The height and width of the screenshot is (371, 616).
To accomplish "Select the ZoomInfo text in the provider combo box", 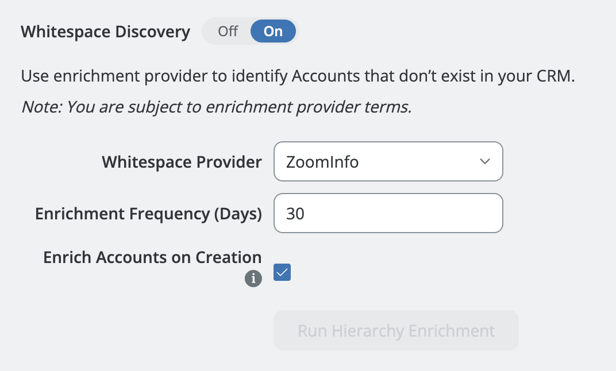I will [x=322, y=163].
